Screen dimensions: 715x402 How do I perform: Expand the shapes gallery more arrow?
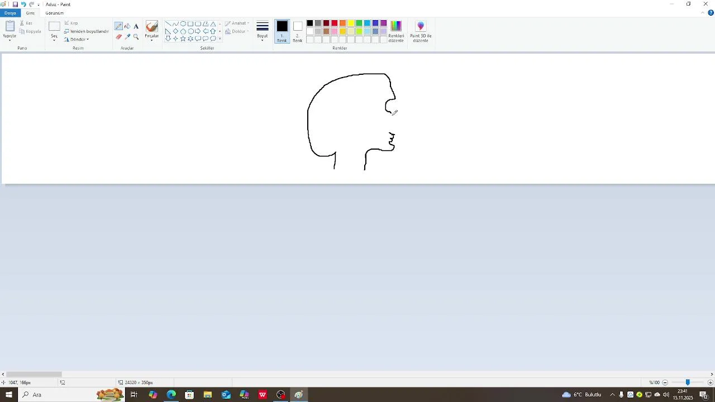click(x=220, y=39)
